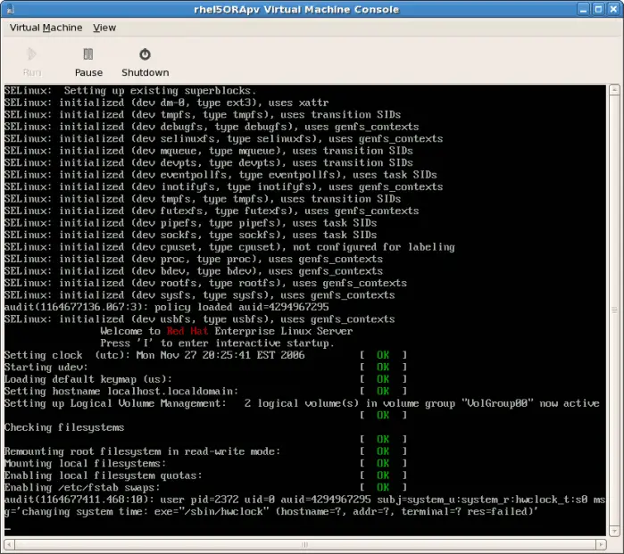Viewport: 624px width, 554px height.
Task: Click the 'Press I to enter interactive startup' line
Action: coord(217,343)
